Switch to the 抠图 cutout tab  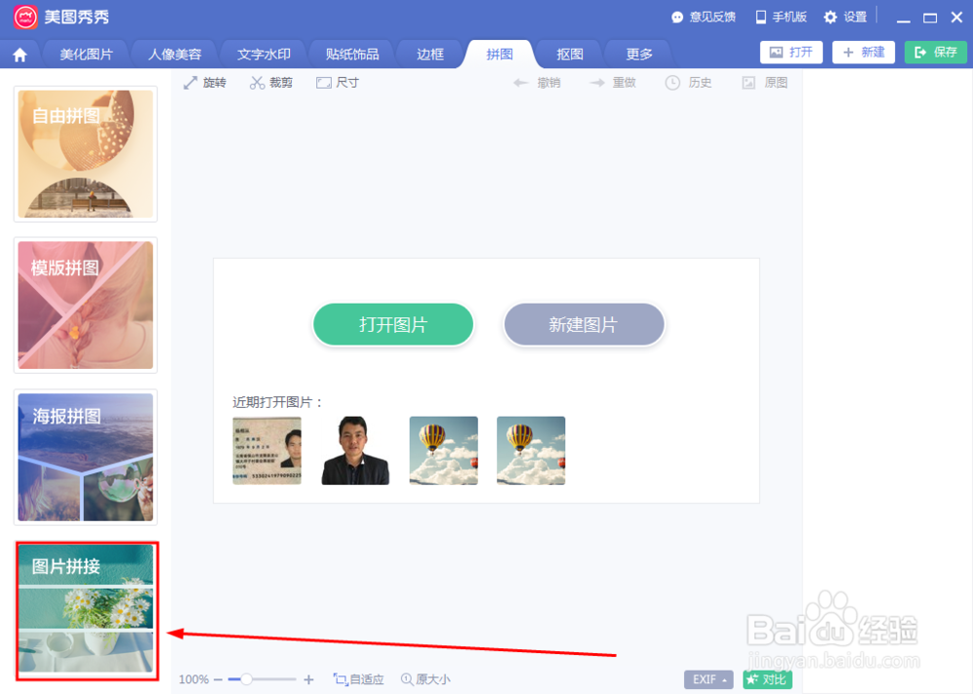(568, 54)
